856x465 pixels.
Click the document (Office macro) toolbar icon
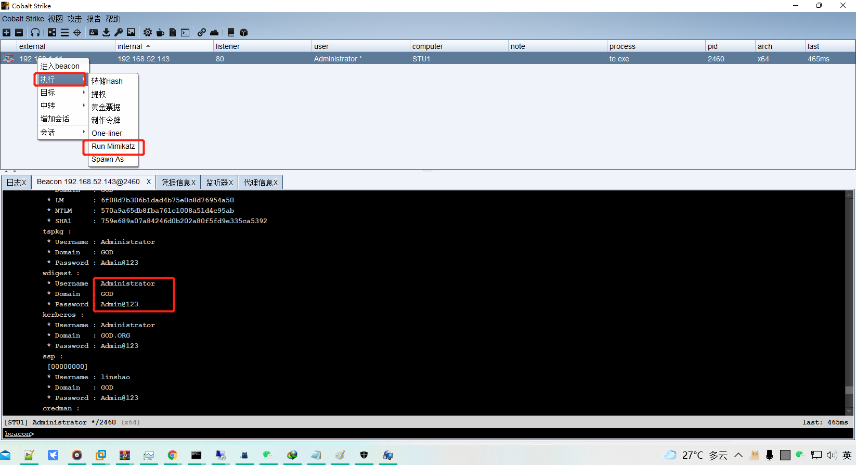(173, 32)
